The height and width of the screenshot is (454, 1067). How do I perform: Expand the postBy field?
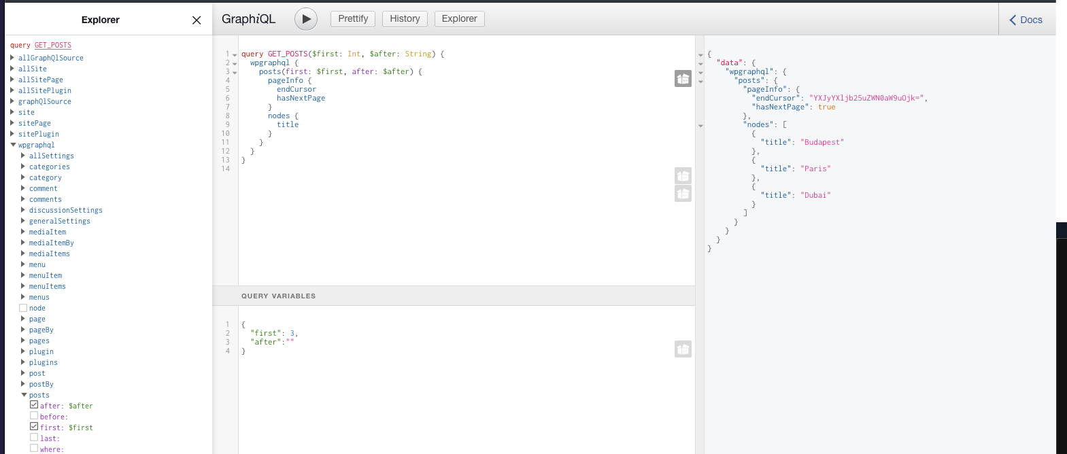click(23, 384)
